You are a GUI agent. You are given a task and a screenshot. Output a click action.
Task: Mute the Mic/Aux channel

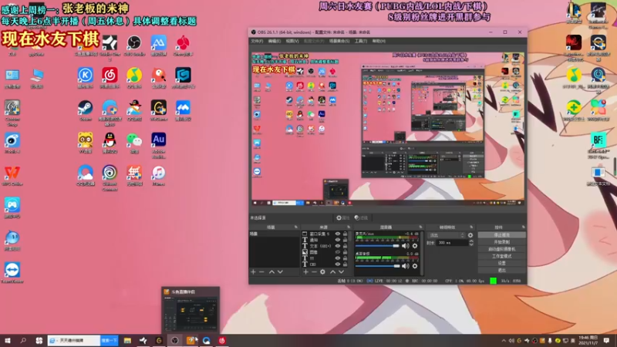406,246
